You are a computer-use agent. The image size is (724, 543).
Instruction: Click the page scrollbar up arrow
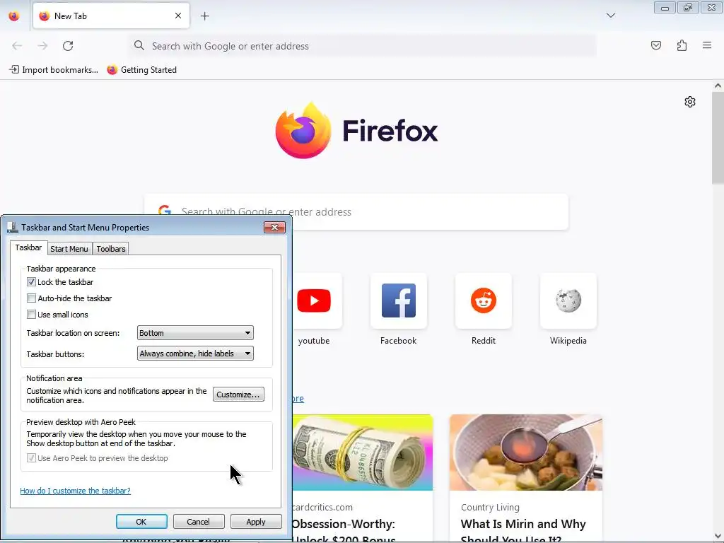click(718, 86)
